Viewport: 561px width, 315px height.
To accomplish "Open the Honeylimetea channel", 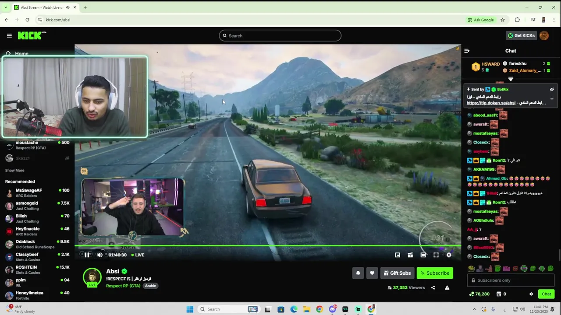I will pos(37,295).
